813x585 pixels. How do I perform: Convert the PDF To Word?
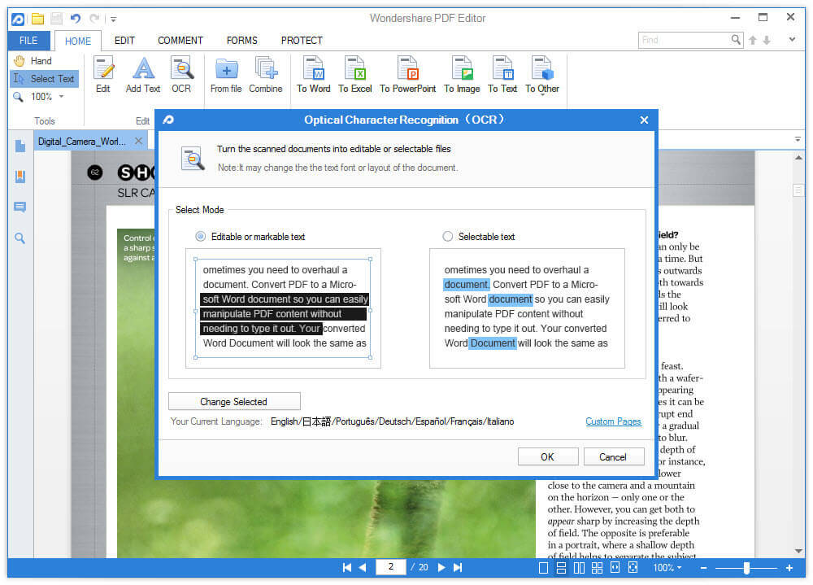point(314,75)
